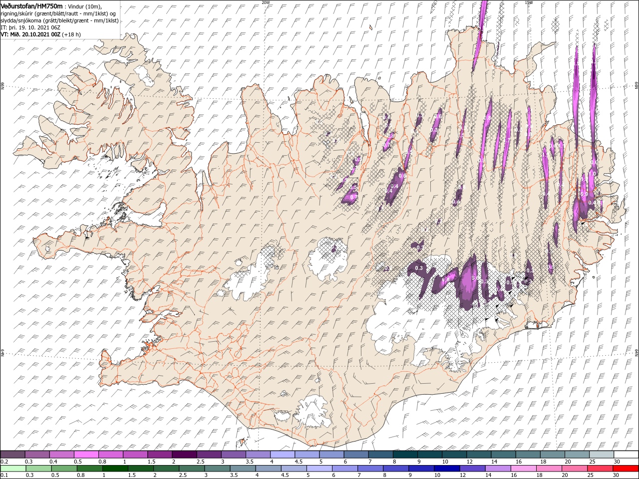Pick the salmon pink 20 swatch in bottom scale

coord(575,469)
